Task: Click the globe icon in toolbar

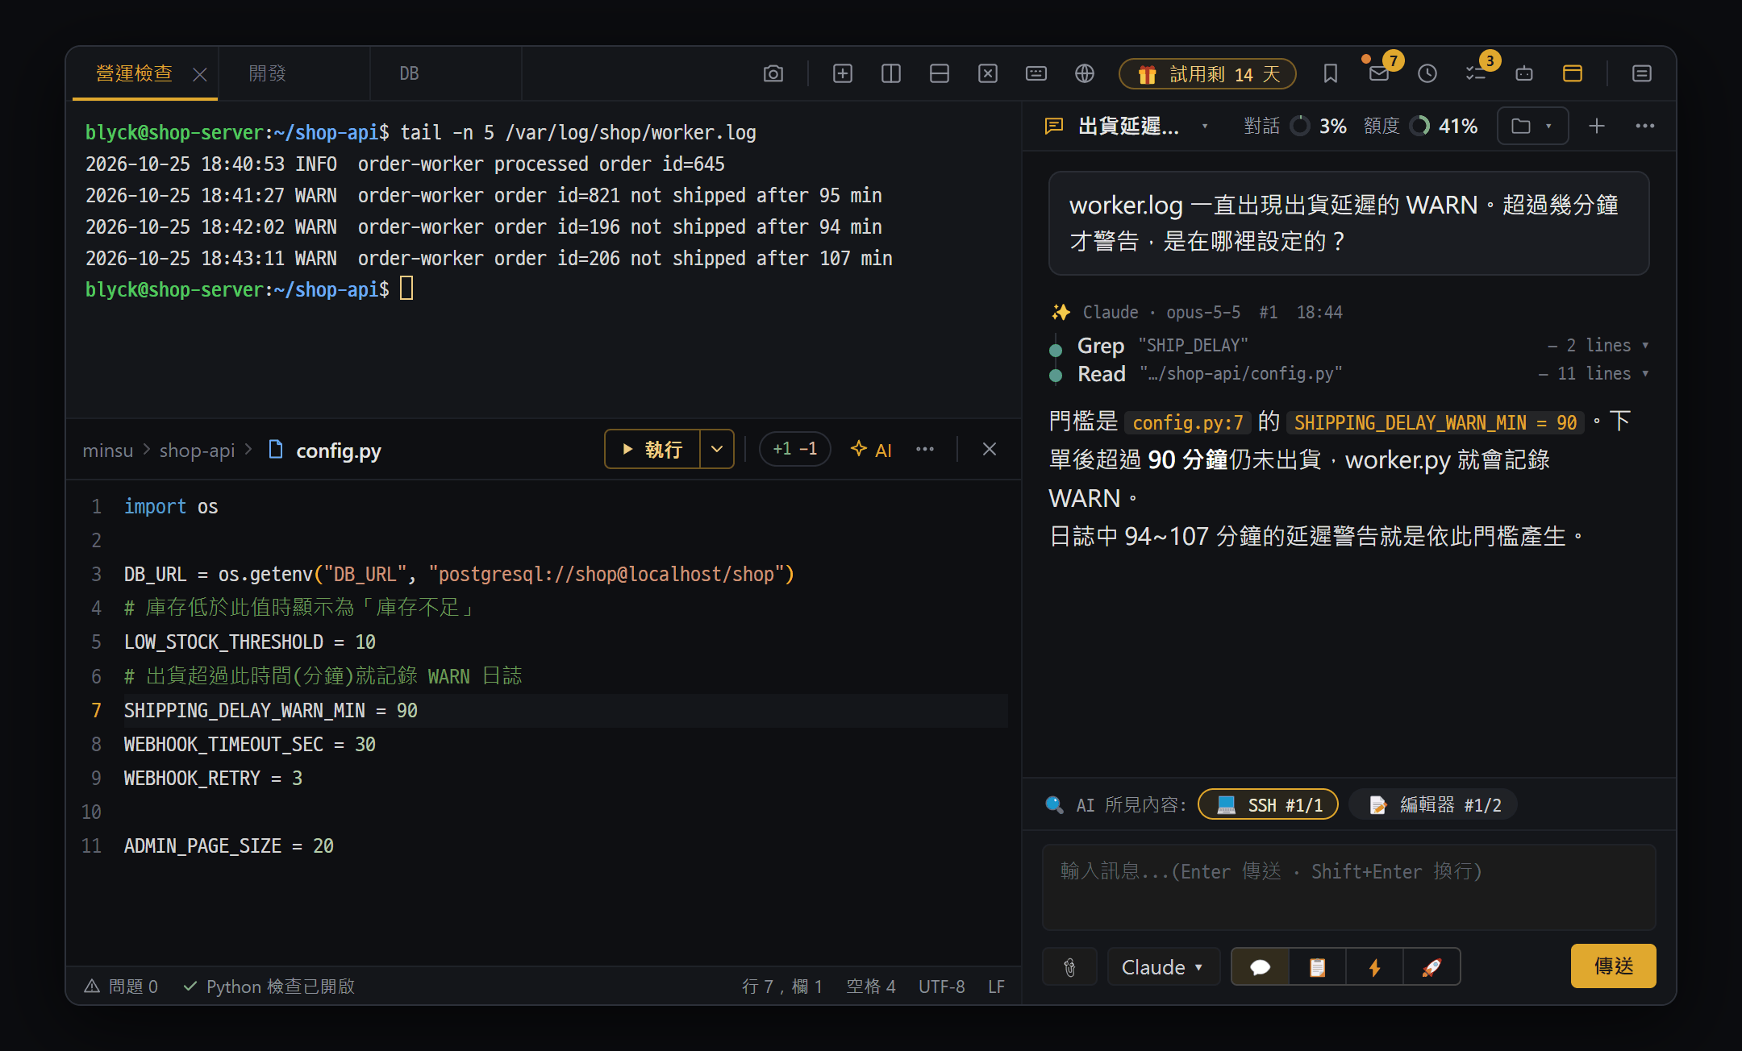Action: point(1084,74)
